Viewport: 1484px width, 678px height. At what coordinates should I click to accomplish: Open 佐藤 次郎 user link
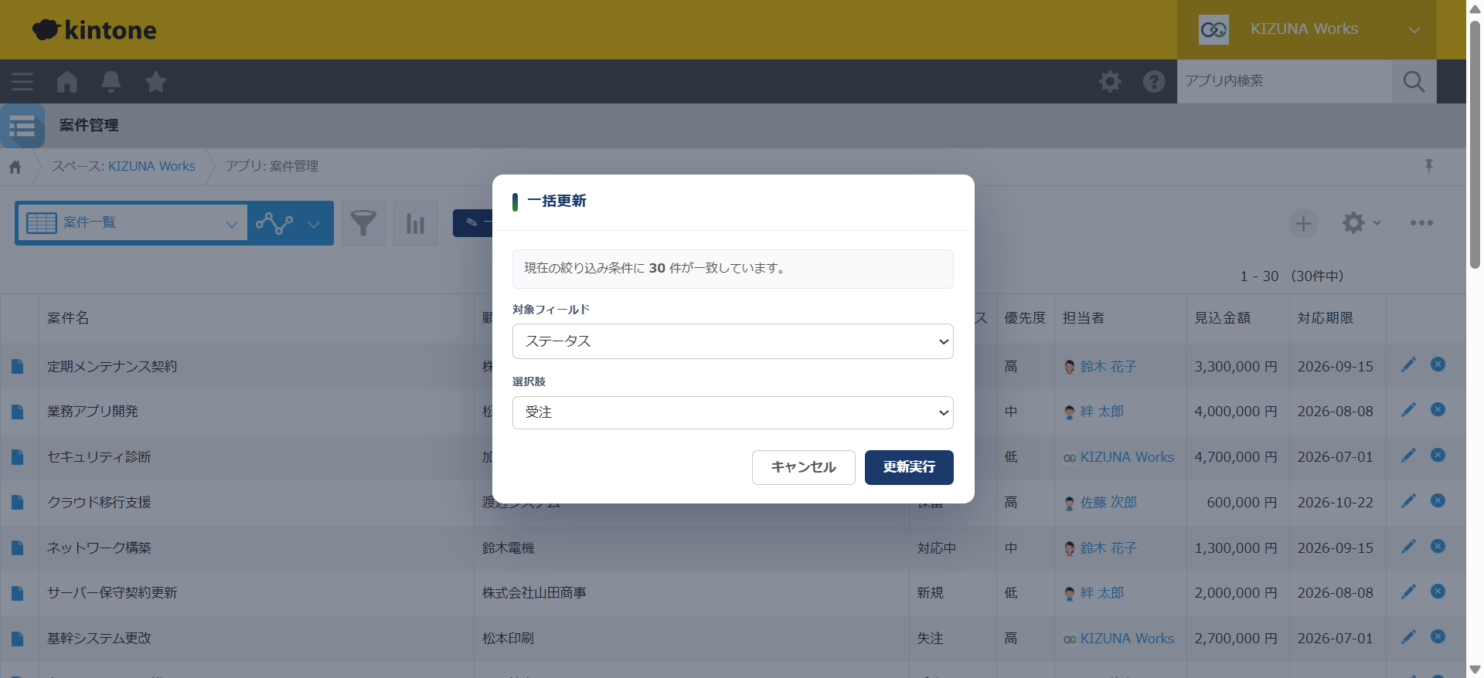coord(1108,503)
